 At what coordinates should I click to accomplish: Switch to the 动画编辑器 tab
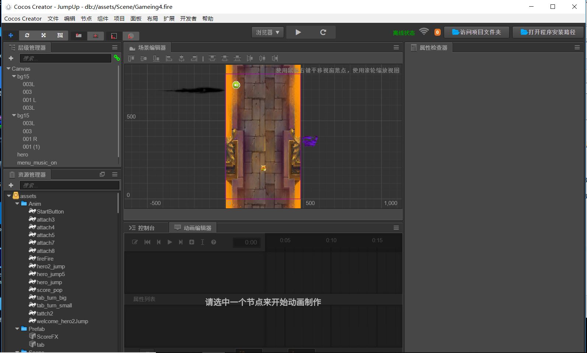[193, 228]
